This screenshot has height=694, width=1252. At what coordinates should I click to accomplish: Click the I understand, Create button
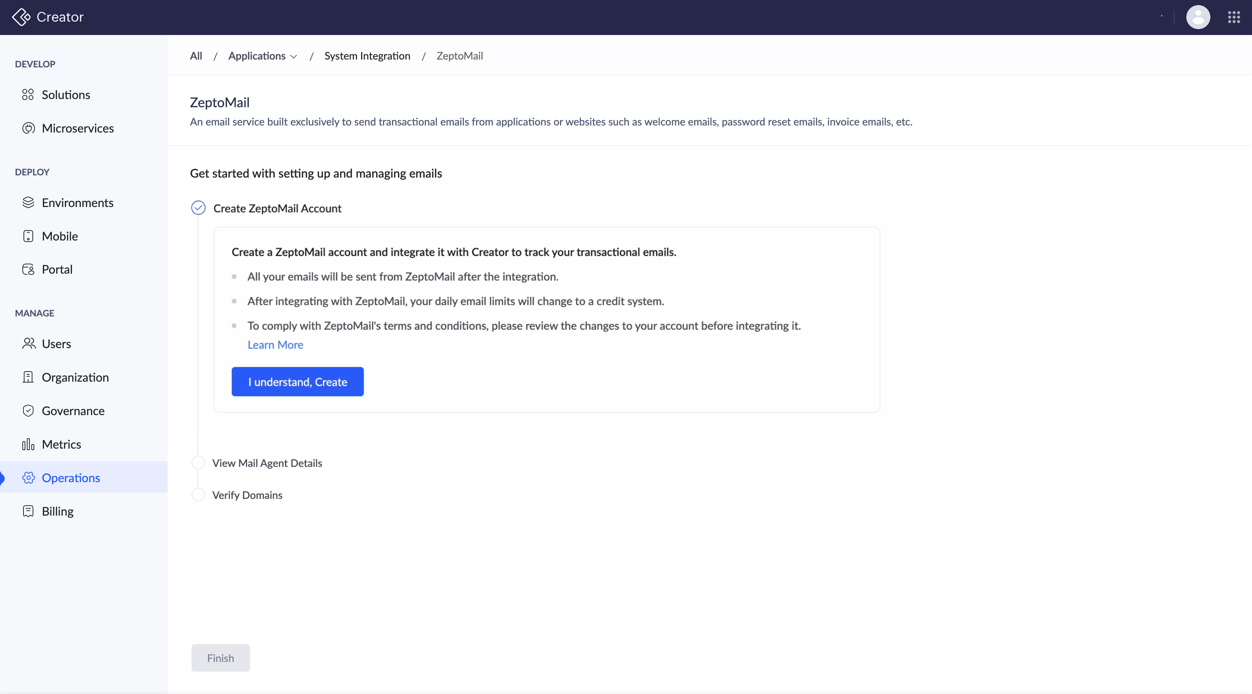(297, 382)
